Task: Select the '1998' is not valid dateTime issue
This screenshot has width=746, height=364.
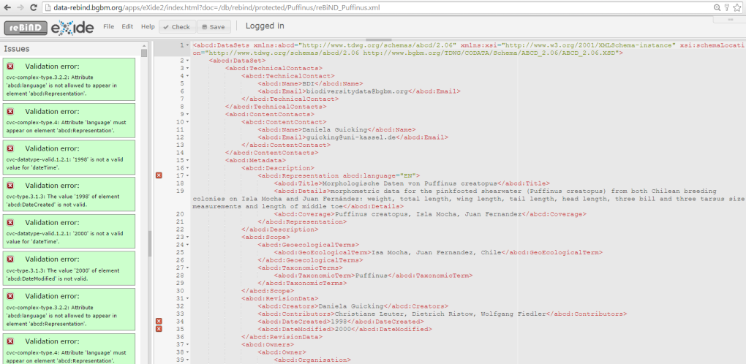Action: [x=69, y=158]
